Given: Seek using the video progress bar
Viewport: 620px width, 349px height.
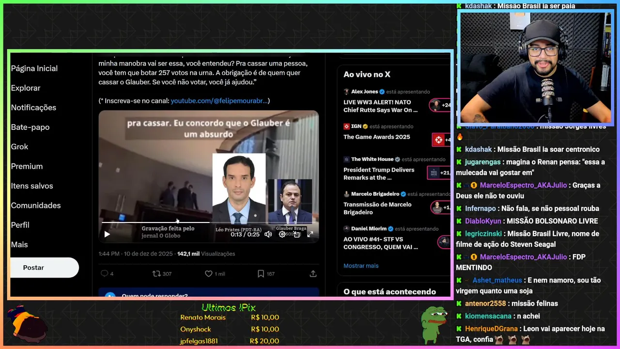Looking at the screenshot, I should click(208, 222).
